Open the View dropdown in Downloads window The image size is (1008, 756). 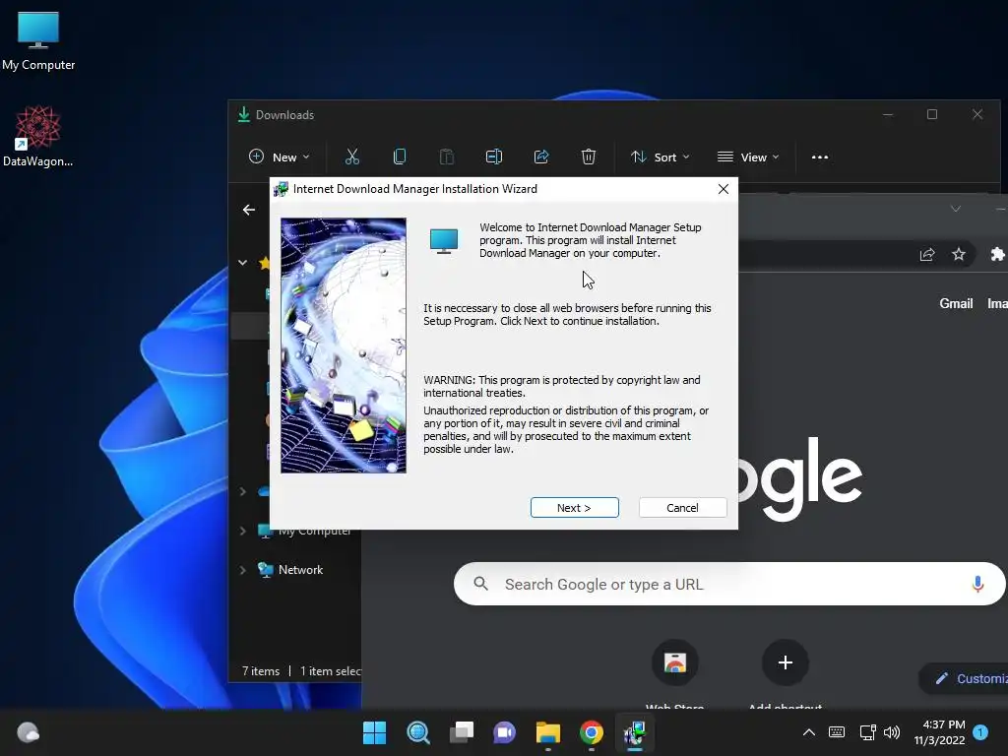coord(748,157)
